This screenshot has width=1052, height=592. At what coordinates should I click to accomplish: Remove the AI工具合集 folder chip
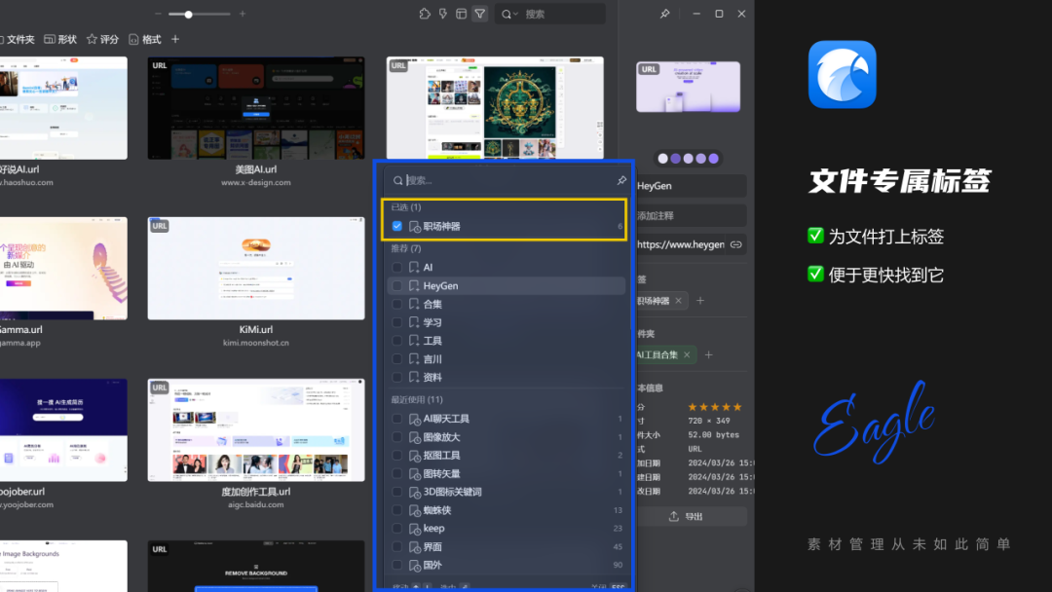click(x=687, y=354)
